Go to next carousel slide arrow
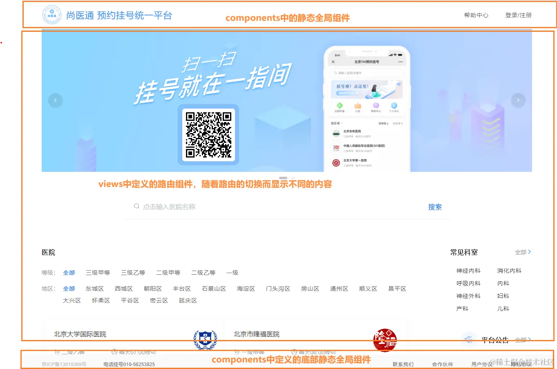The height and width of the screenshot is (369, 557). tap(518, 100)
